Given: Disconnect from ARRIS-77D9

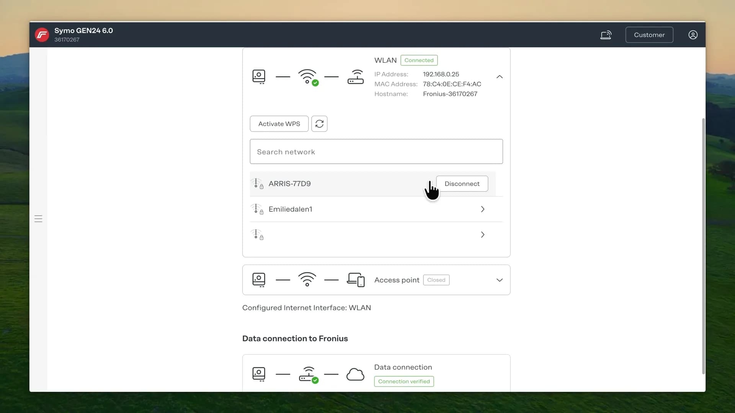Looking at the screenshot, I should coord(462,184).
